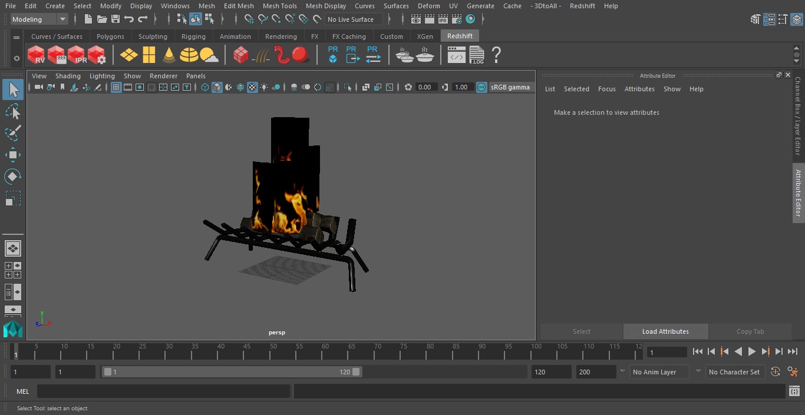Click the Copy Tab button

coord(750,331)
